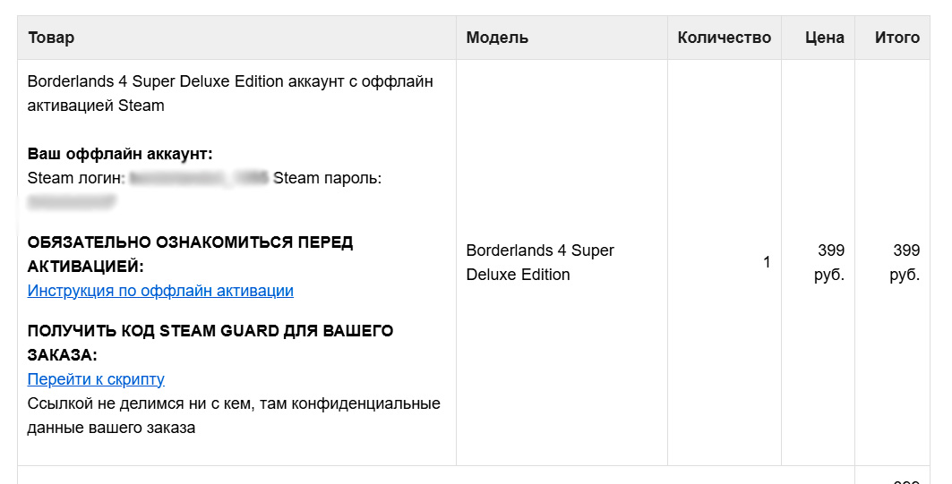Click the quantity value «1»

pyautogui.click(x=767, y=262)
